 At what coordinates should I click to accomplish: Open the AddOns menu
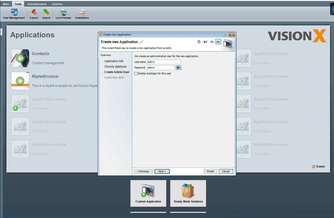[57, 4]
